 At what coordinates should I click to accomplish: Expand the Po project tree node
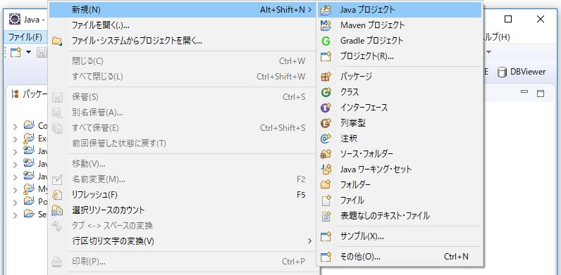pos(15,202)
